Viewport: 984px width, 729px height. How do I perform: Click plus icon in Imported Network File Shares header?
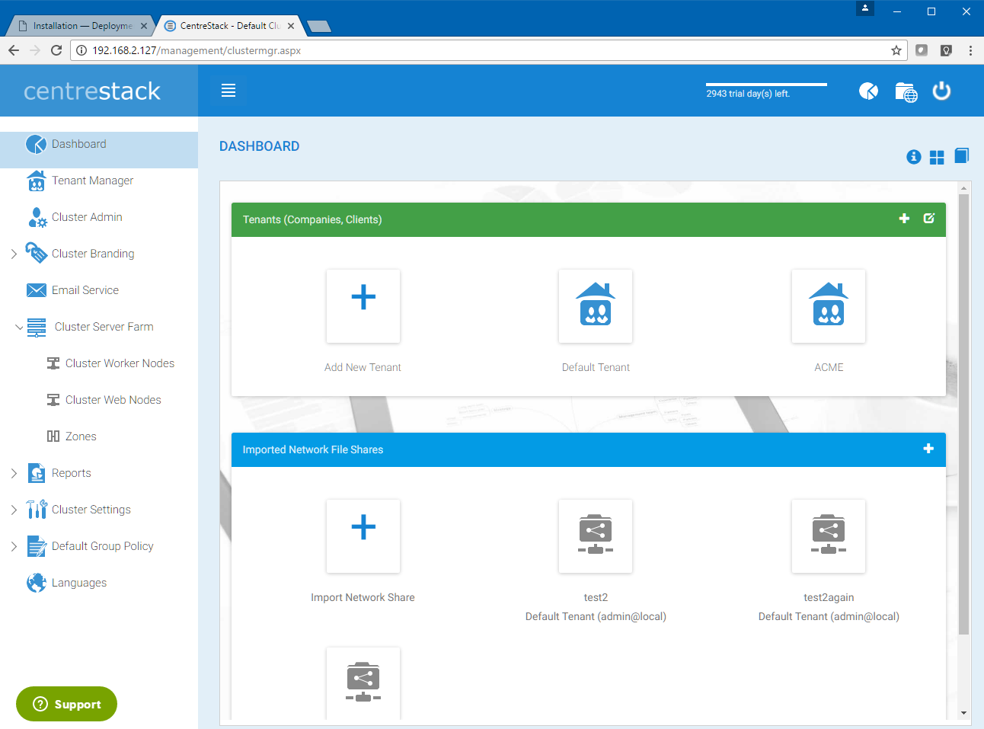pyautogui.click(x=928, y=449)
